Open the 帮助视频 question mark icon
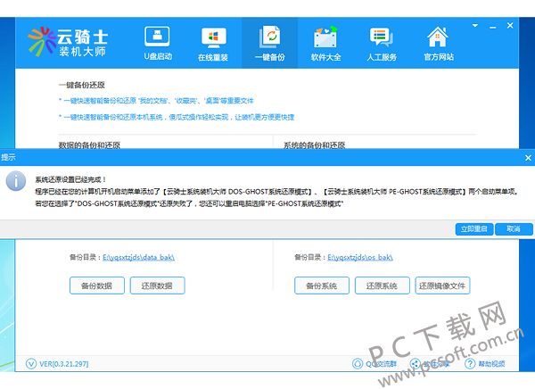The width and height of the screenshot is (535, 389). pos(470,364)
